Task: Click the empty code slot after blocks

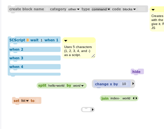Action: pyautogui.click(x=142, y=9)
